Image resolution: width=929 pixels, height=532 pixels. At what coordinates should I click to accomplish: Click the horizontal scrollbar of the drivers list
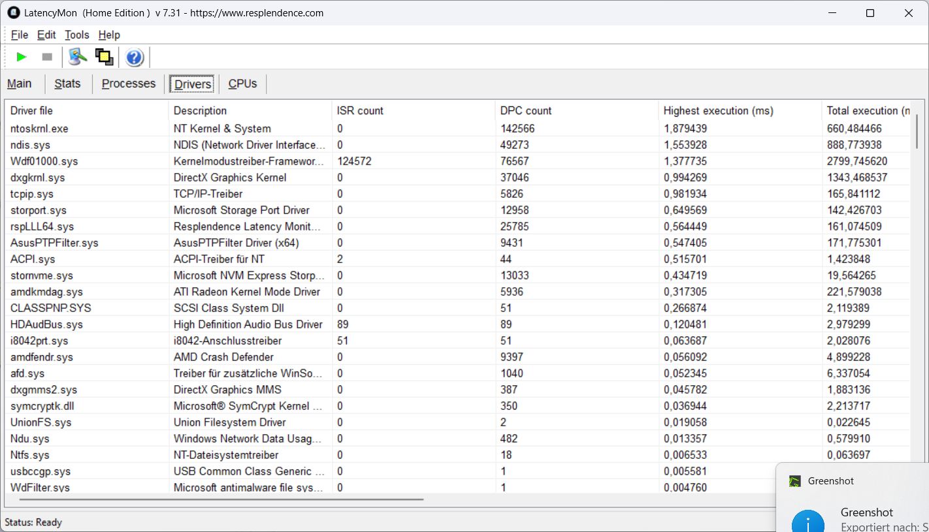(222, 500)
